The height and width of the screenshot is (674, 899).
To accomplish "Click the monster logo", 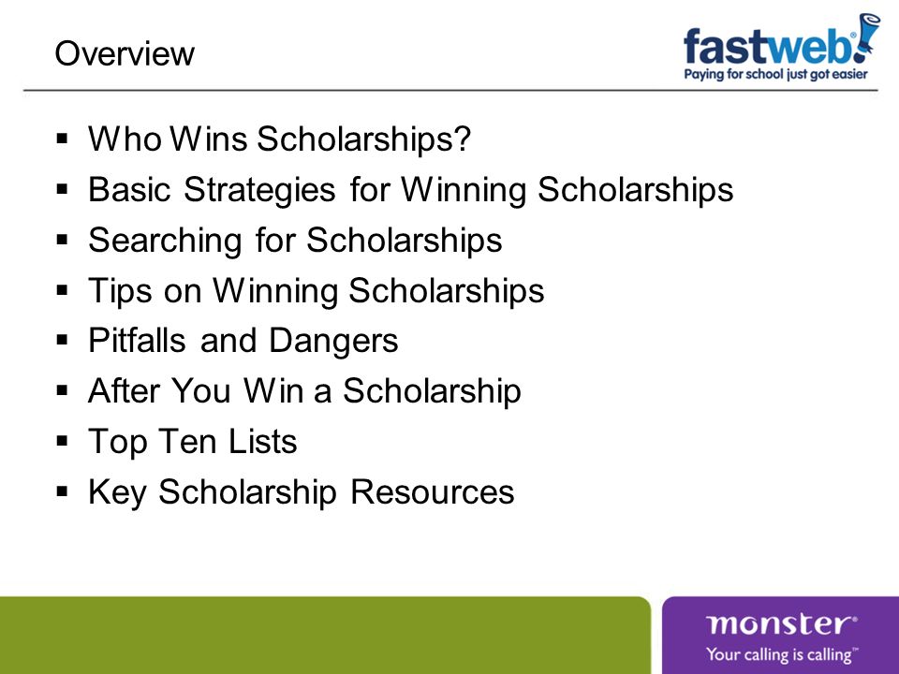I will pyautogui.click(x=781, y=623).
